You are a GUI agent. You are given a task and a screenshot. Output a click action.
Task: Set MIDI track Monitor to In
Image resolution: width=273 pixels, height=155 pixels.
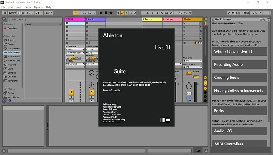tap(68, 58)
